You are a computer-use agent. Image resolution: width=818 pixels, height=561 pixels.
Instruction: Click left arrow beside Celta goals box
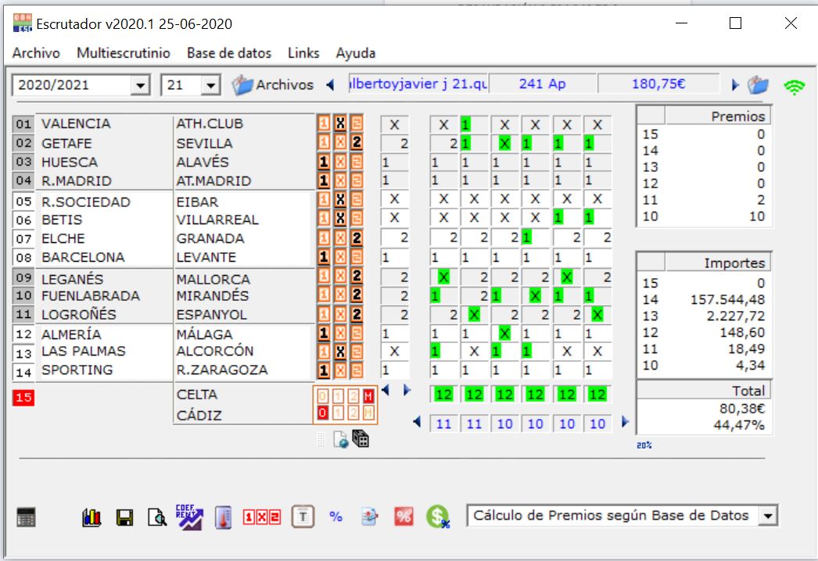[386, 390]
